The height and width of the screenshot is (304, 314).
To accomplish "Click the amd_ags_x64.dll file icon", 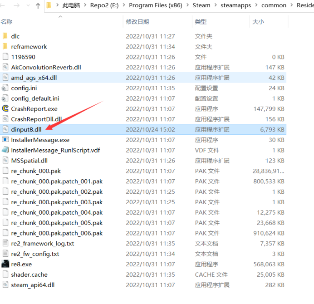I will (5, 78).
